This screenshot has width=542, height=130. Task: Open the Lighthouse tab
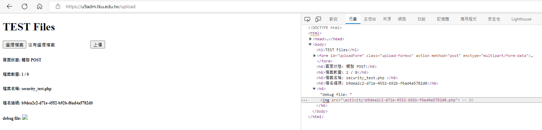521,19
